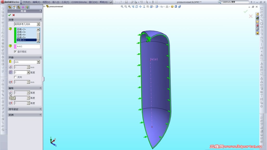The width and height of the screenshot is (267, 150).
Task: Open the 帮助(H) menu
Action: click(104, 2)
